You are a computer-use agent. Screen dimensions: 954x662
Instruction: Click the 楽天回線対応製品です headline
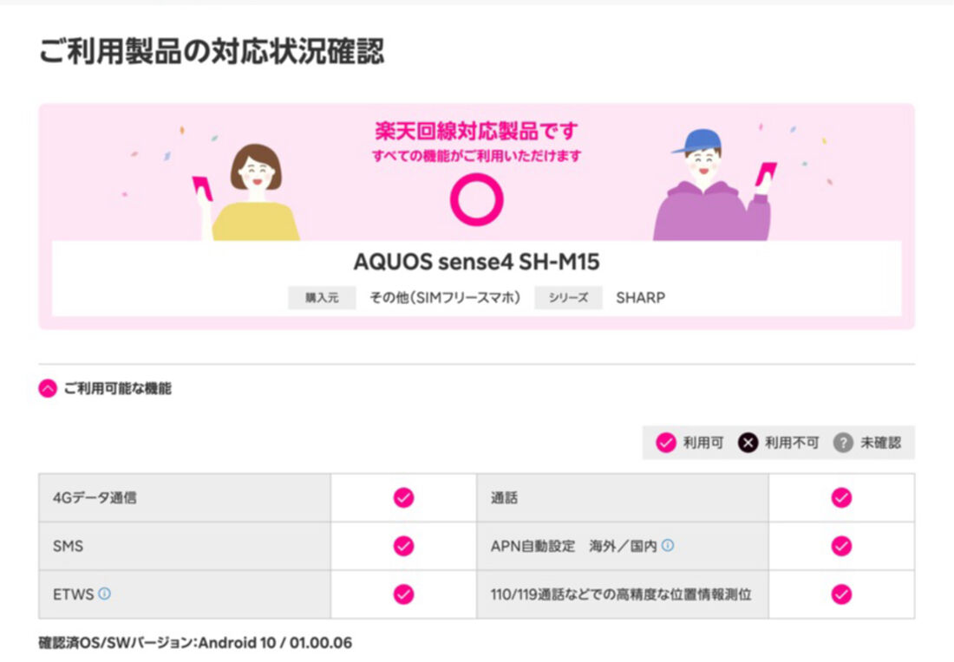point(476,131)
